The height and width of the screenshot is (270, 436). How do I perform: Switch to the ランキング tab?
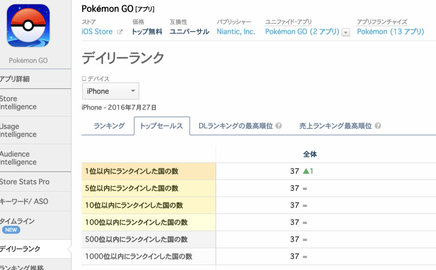(x=109, y=126)
